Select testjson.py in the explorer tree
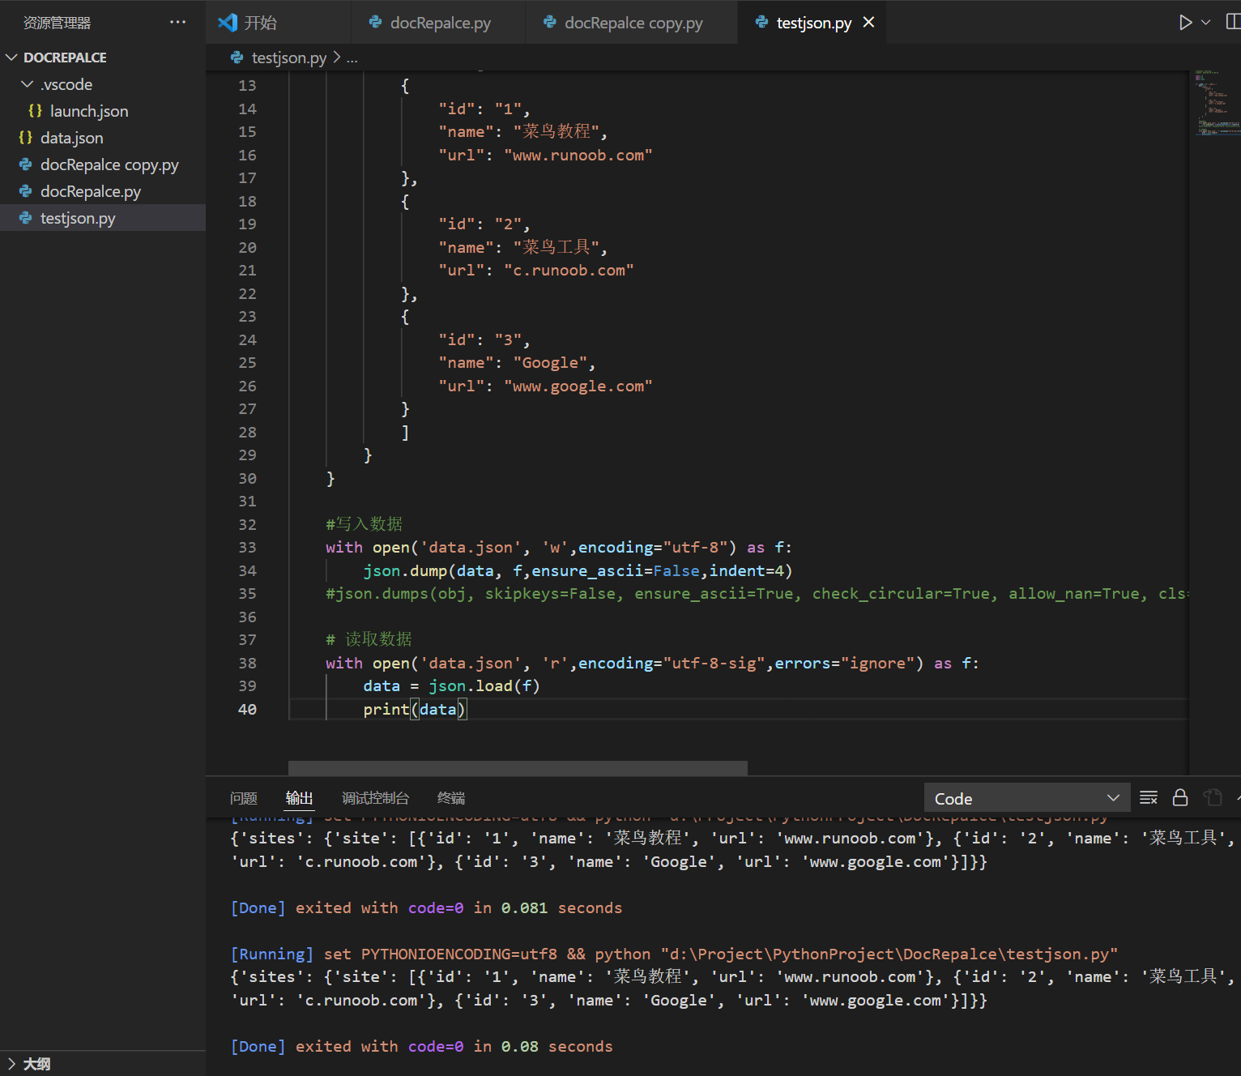 coord(103,218)
